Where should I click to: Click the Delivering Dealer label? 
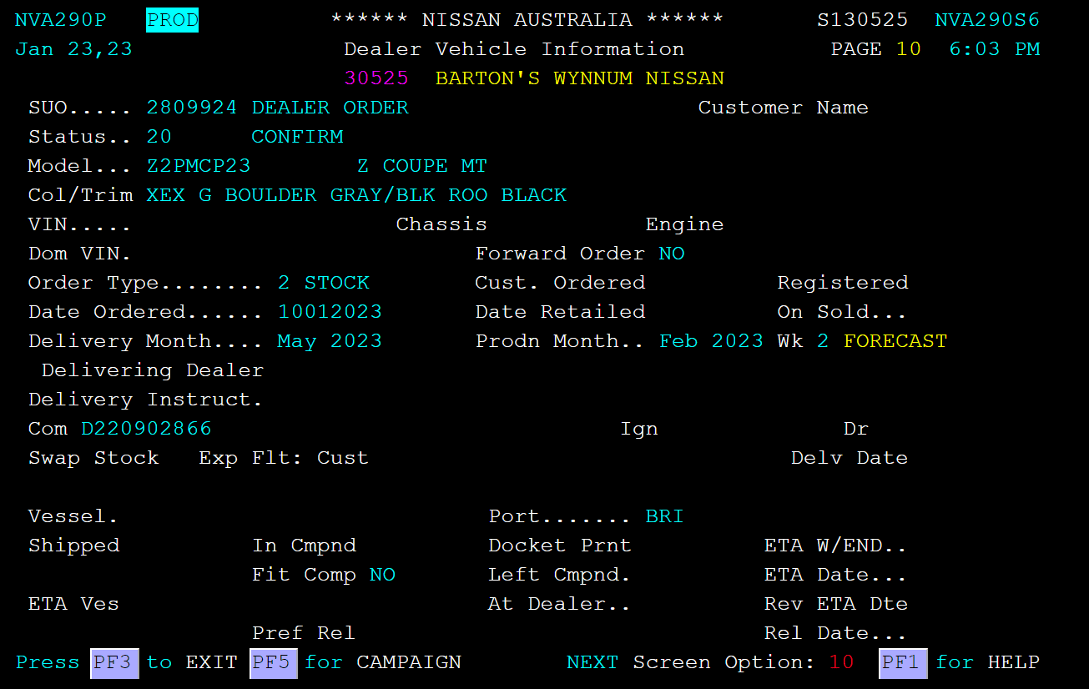(153, 370)
